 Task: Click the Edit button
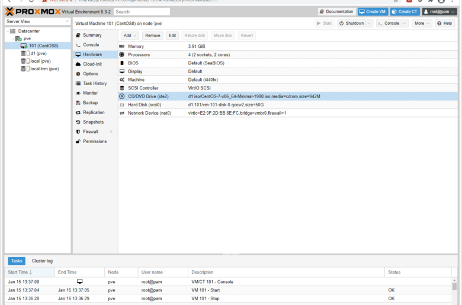click(x=172, y=35)
